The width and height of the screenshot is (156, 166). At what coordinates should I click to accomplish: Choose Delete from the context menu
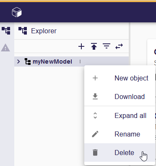[120, 153]
